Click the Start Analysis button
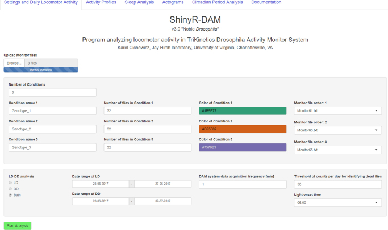The width and height of the screenshot is (388, 230). tap(17, 226)
